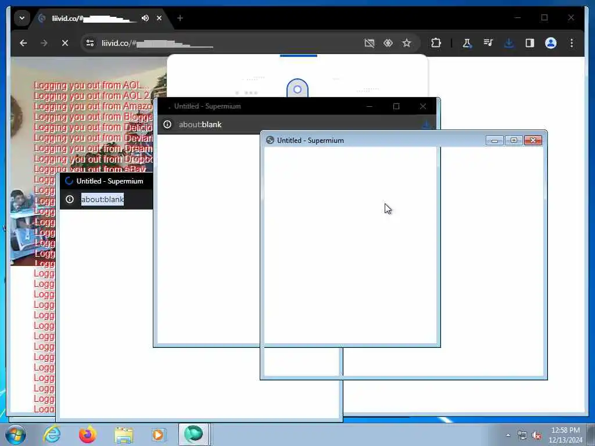The image size is (595, 446).
Task: Bookmark this page with the star icon
Action: (x=407, y=43)
